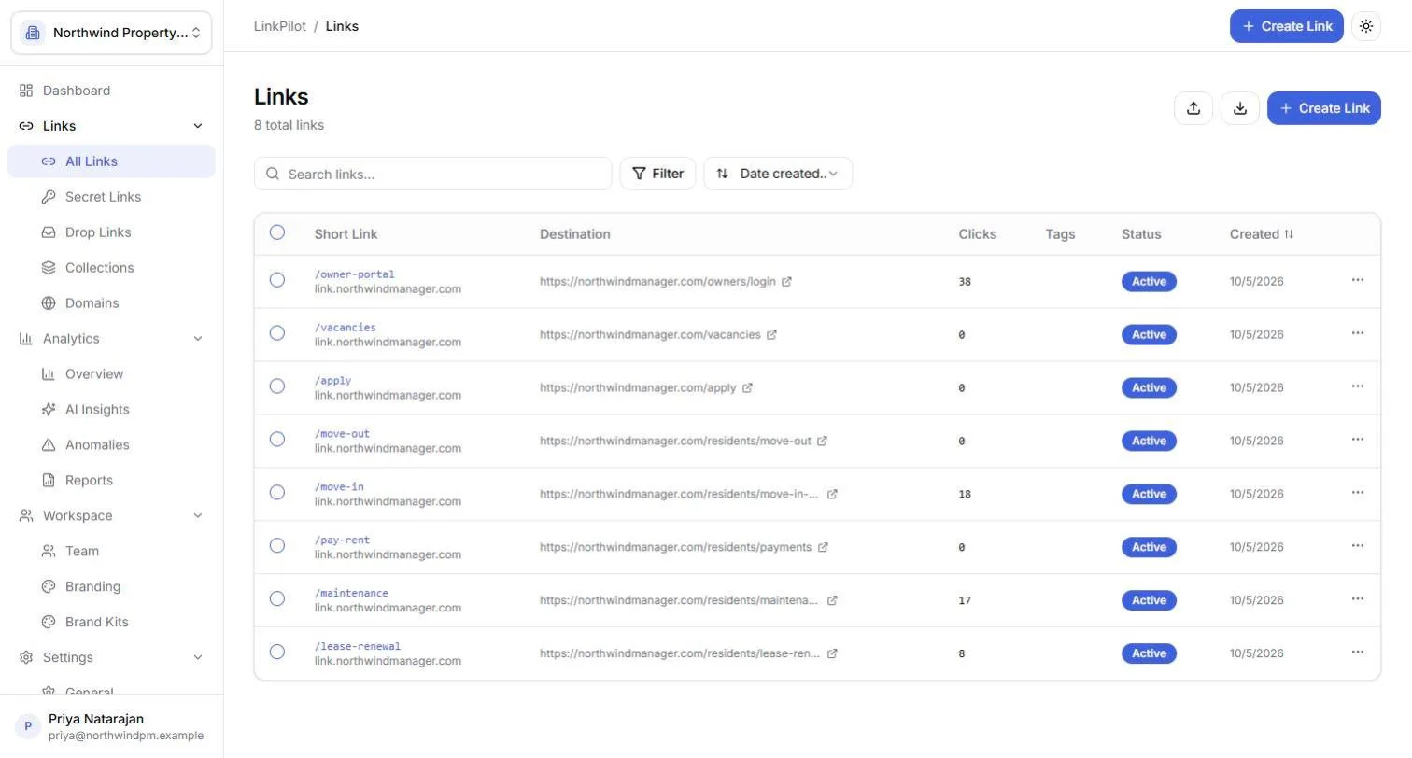Select the /maintenance row checkbox
Viewport: 1412px width, 758px height.
[277, 599]
